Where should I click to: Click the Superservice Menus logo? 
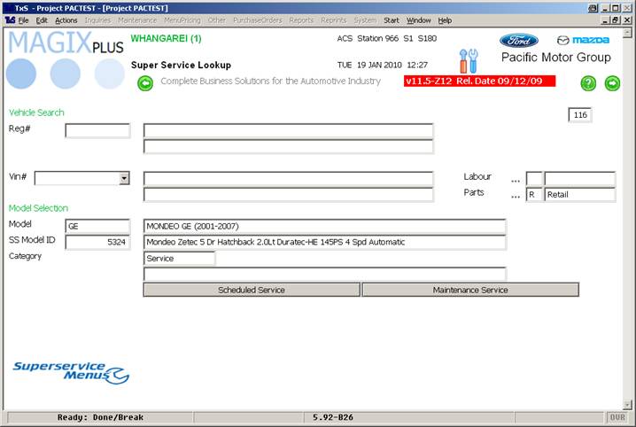[x=71, y=372]
